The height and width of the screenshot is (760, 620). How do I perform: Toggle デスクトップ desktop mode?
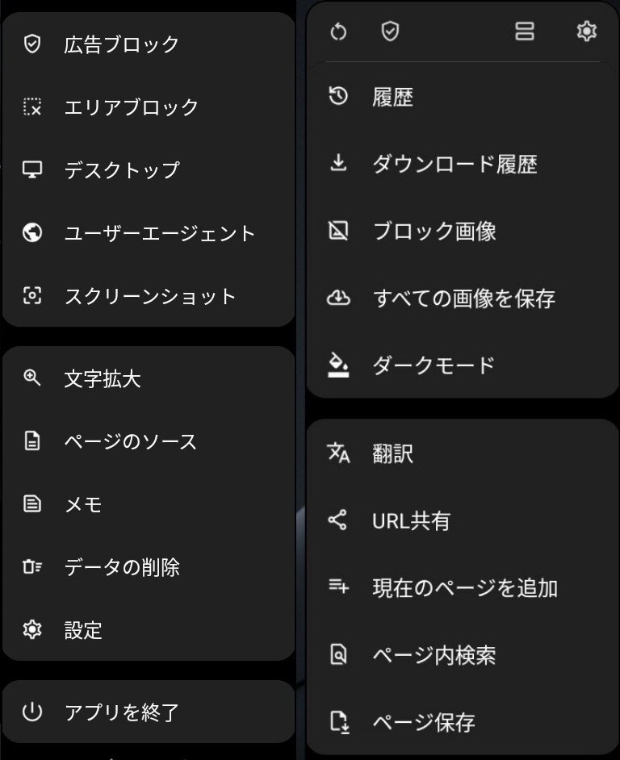[121, 170]
